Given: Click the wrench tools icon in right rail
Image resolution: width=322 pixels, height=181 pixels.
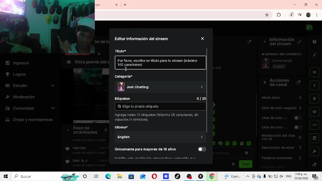Looking at the screenshot, I should (314, 151).
